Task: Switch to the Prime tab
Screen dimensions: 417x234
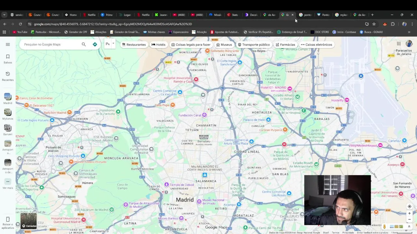Action: pos(107,15)
